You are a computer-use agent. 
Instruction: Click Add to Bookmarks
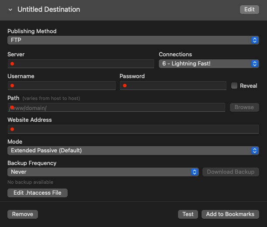click(230, 214)
